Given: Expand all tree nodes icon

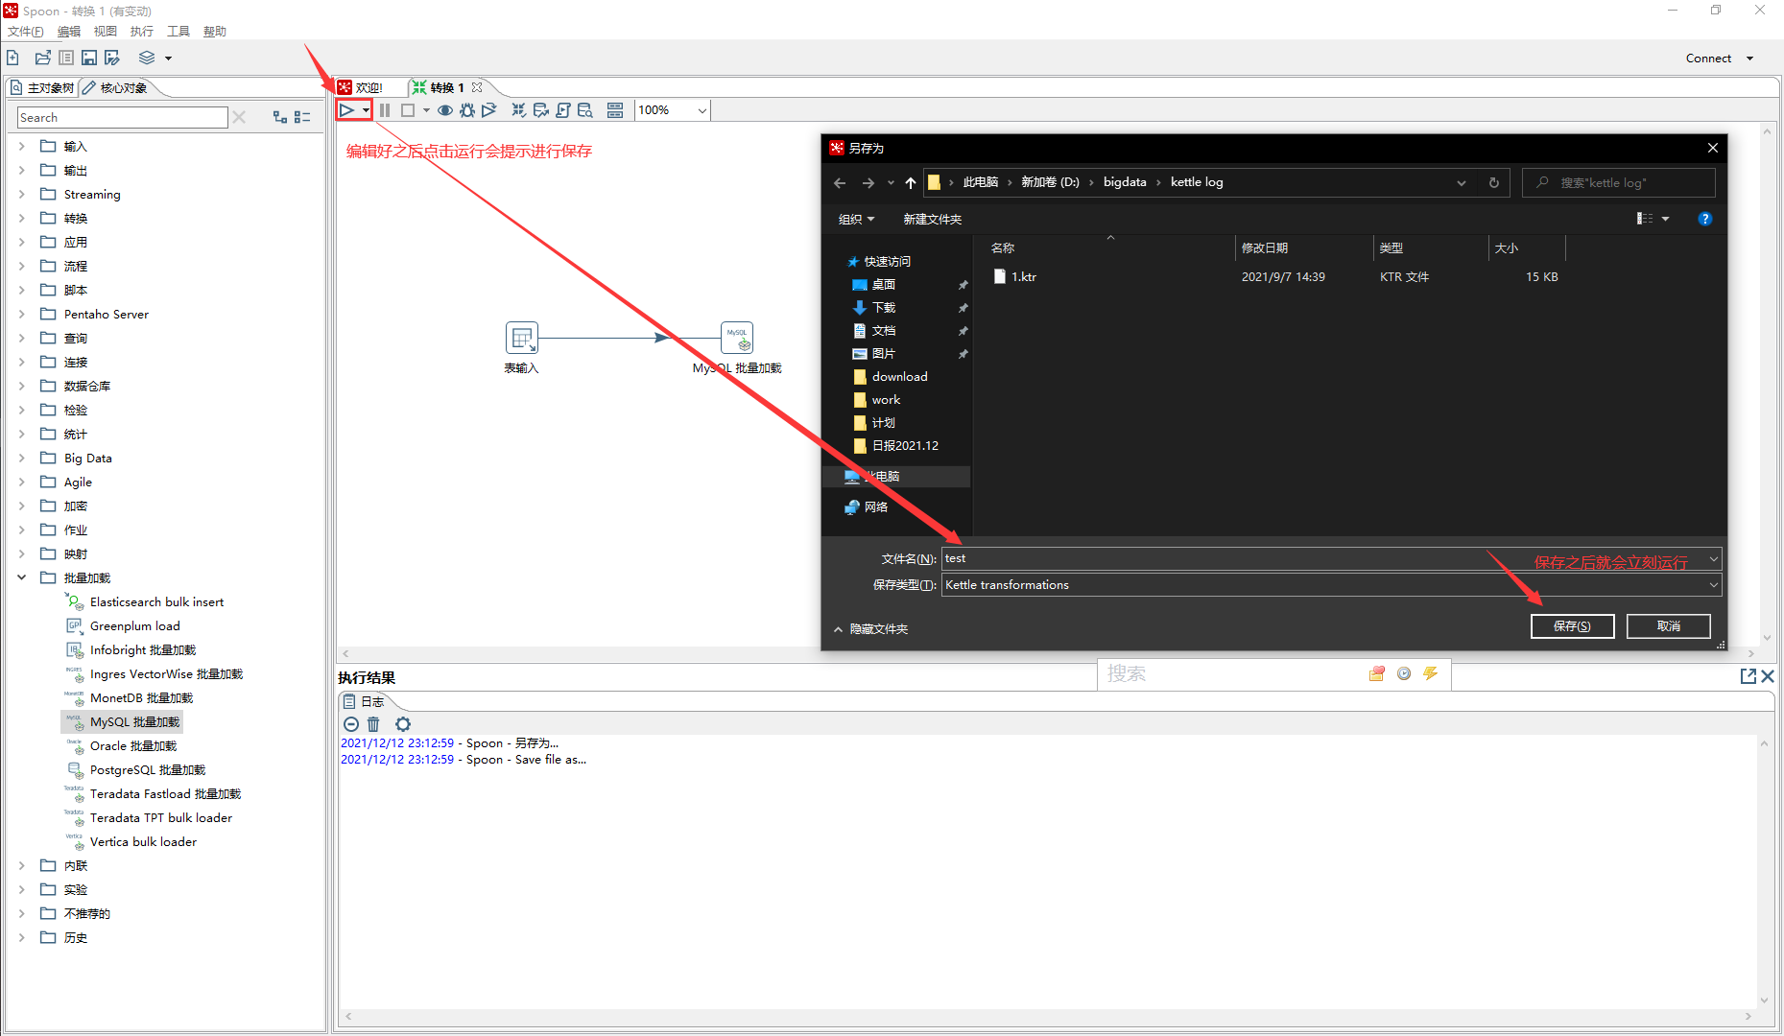Looking at the screenshot, I should click(x=280, y=117).
